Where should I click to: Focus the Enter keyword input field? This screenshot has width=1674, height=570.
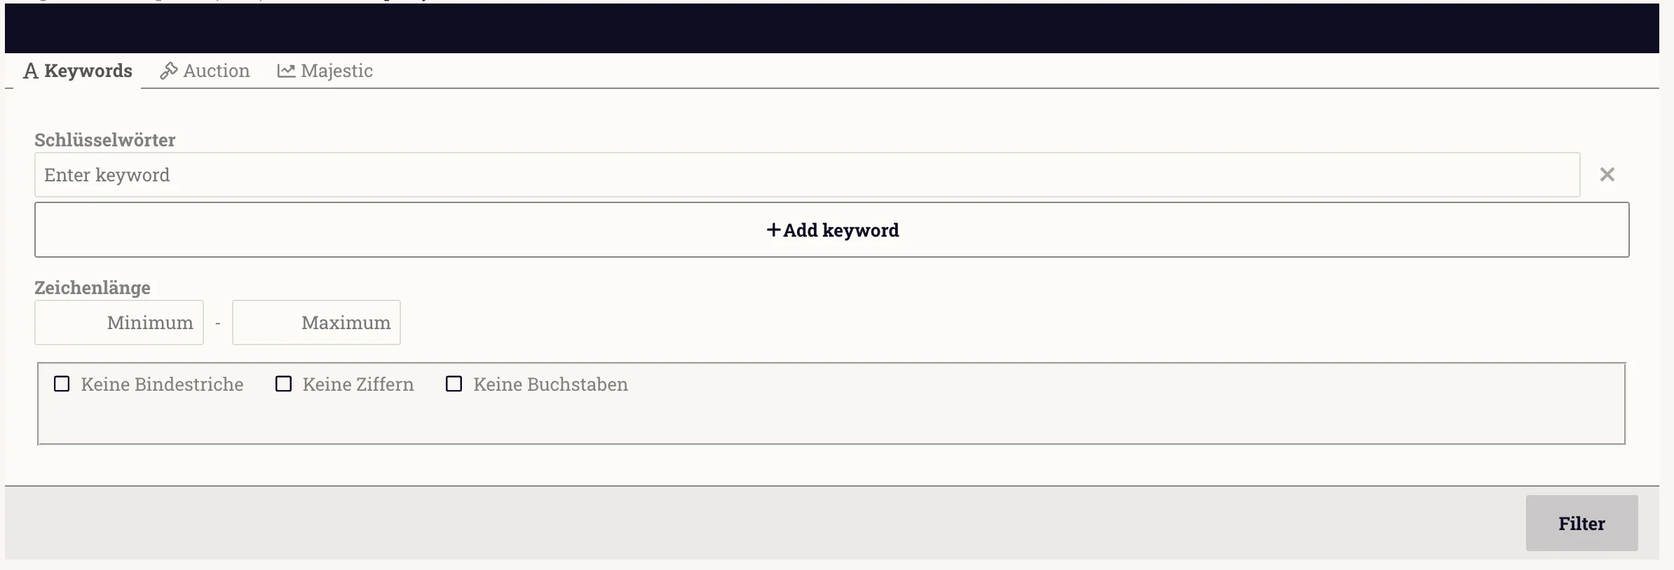(807, 175)
